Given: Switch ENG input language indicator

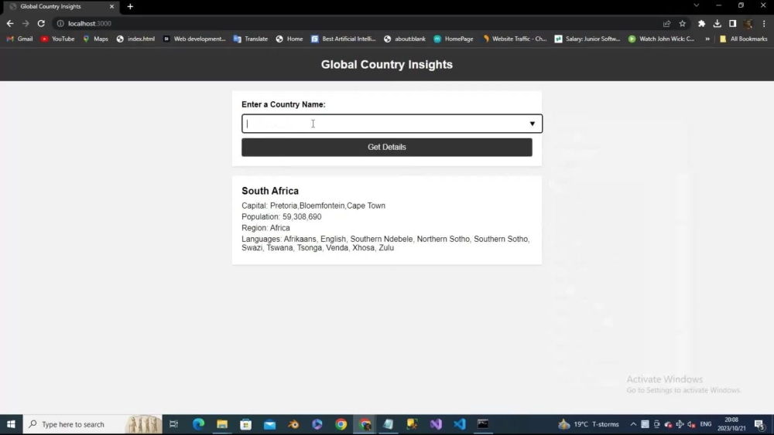Looking at the screenshot, I should point(706,424).
